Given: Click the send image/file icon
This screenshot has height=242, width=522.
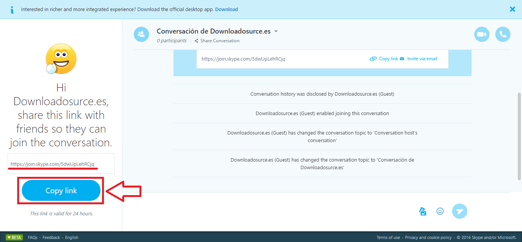Looking at the screenshot, I should point(423,211).
